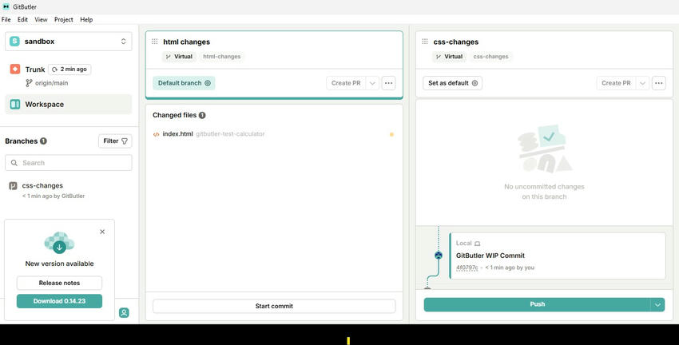
Task: Focus the branches Search field
Action: [x=69, y=163]
